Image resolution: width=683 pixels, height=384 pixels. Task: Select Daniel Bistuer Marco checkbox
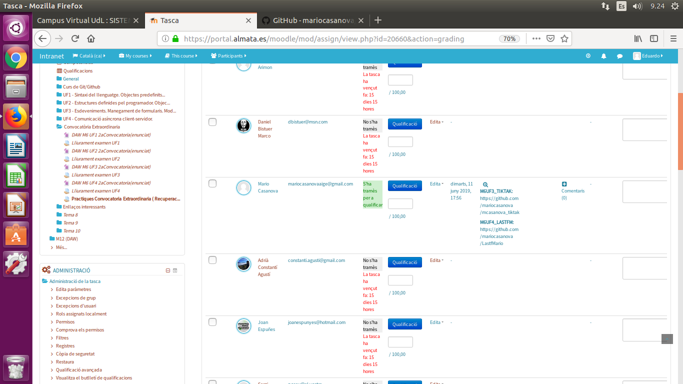pos(212,122)
